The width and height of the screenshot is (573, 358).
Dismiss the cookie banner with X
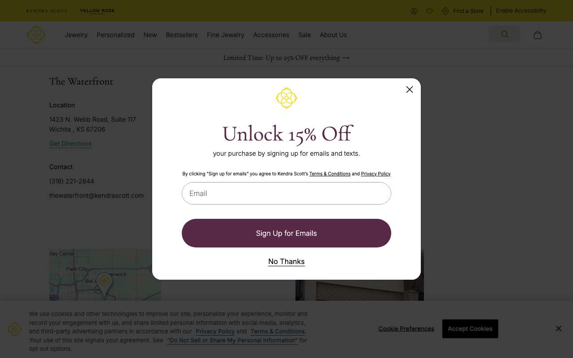click(x=559, y=328)
